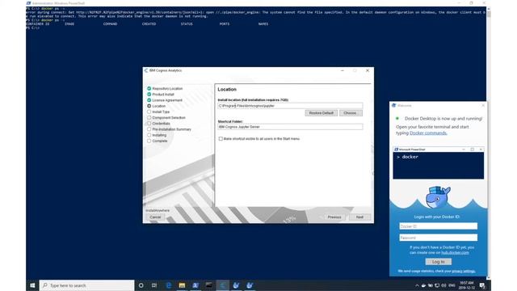Click the License Agreement step checkmark icon
The height and width of the screenshot is (291, 517).
[149, 100]
